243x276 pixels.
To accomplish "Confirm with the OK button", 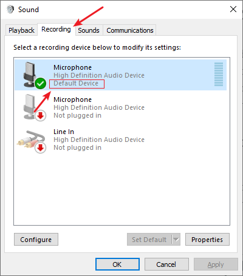I will coord(117,264).
